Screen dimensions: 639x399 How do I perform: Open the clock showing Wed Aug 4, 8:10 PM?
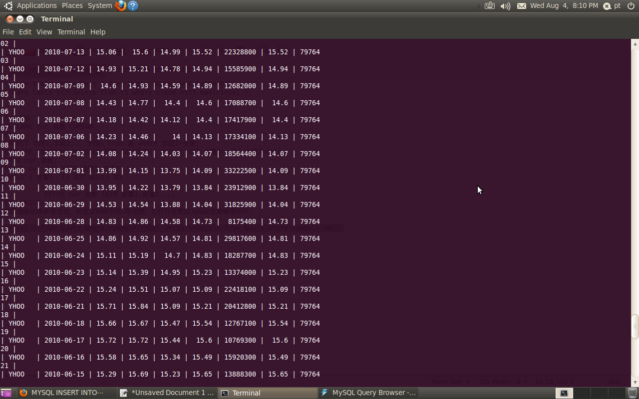(x=564, y=5)
